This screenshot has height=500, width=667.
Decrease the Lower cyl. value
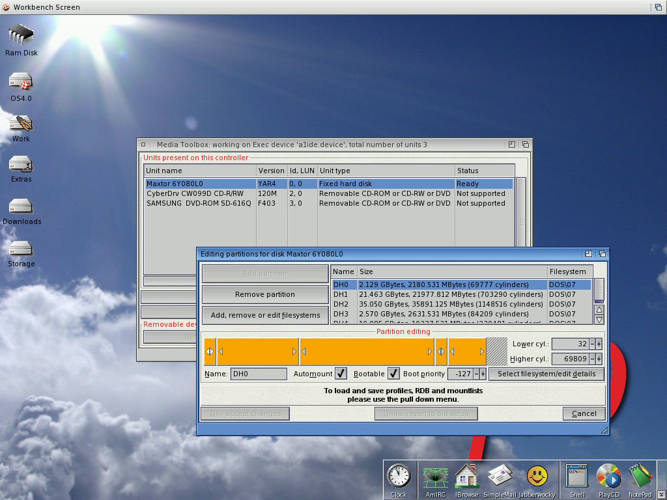(x=592, y=344)
